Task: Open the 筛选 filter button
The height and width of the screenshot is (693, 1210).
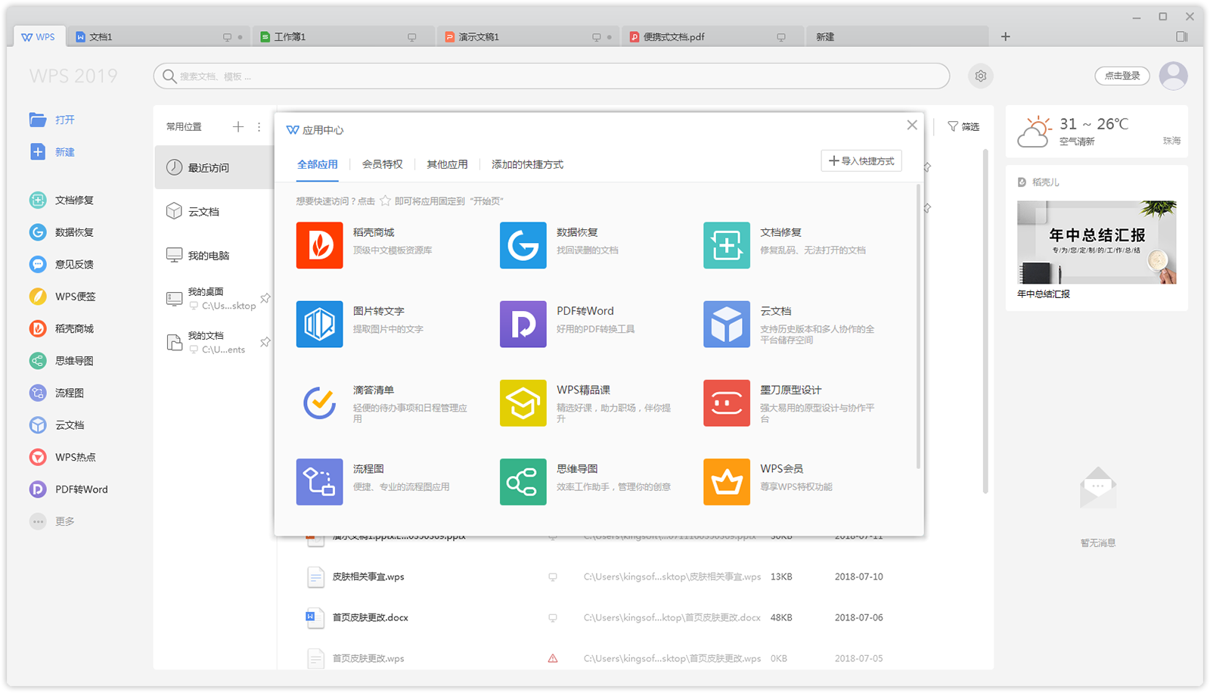Action: 963,126
